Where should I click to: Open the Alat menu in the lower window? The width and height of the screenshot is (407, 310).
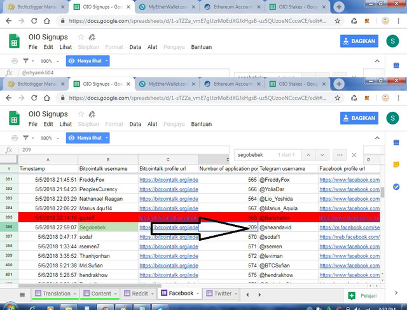click(153, 124)
